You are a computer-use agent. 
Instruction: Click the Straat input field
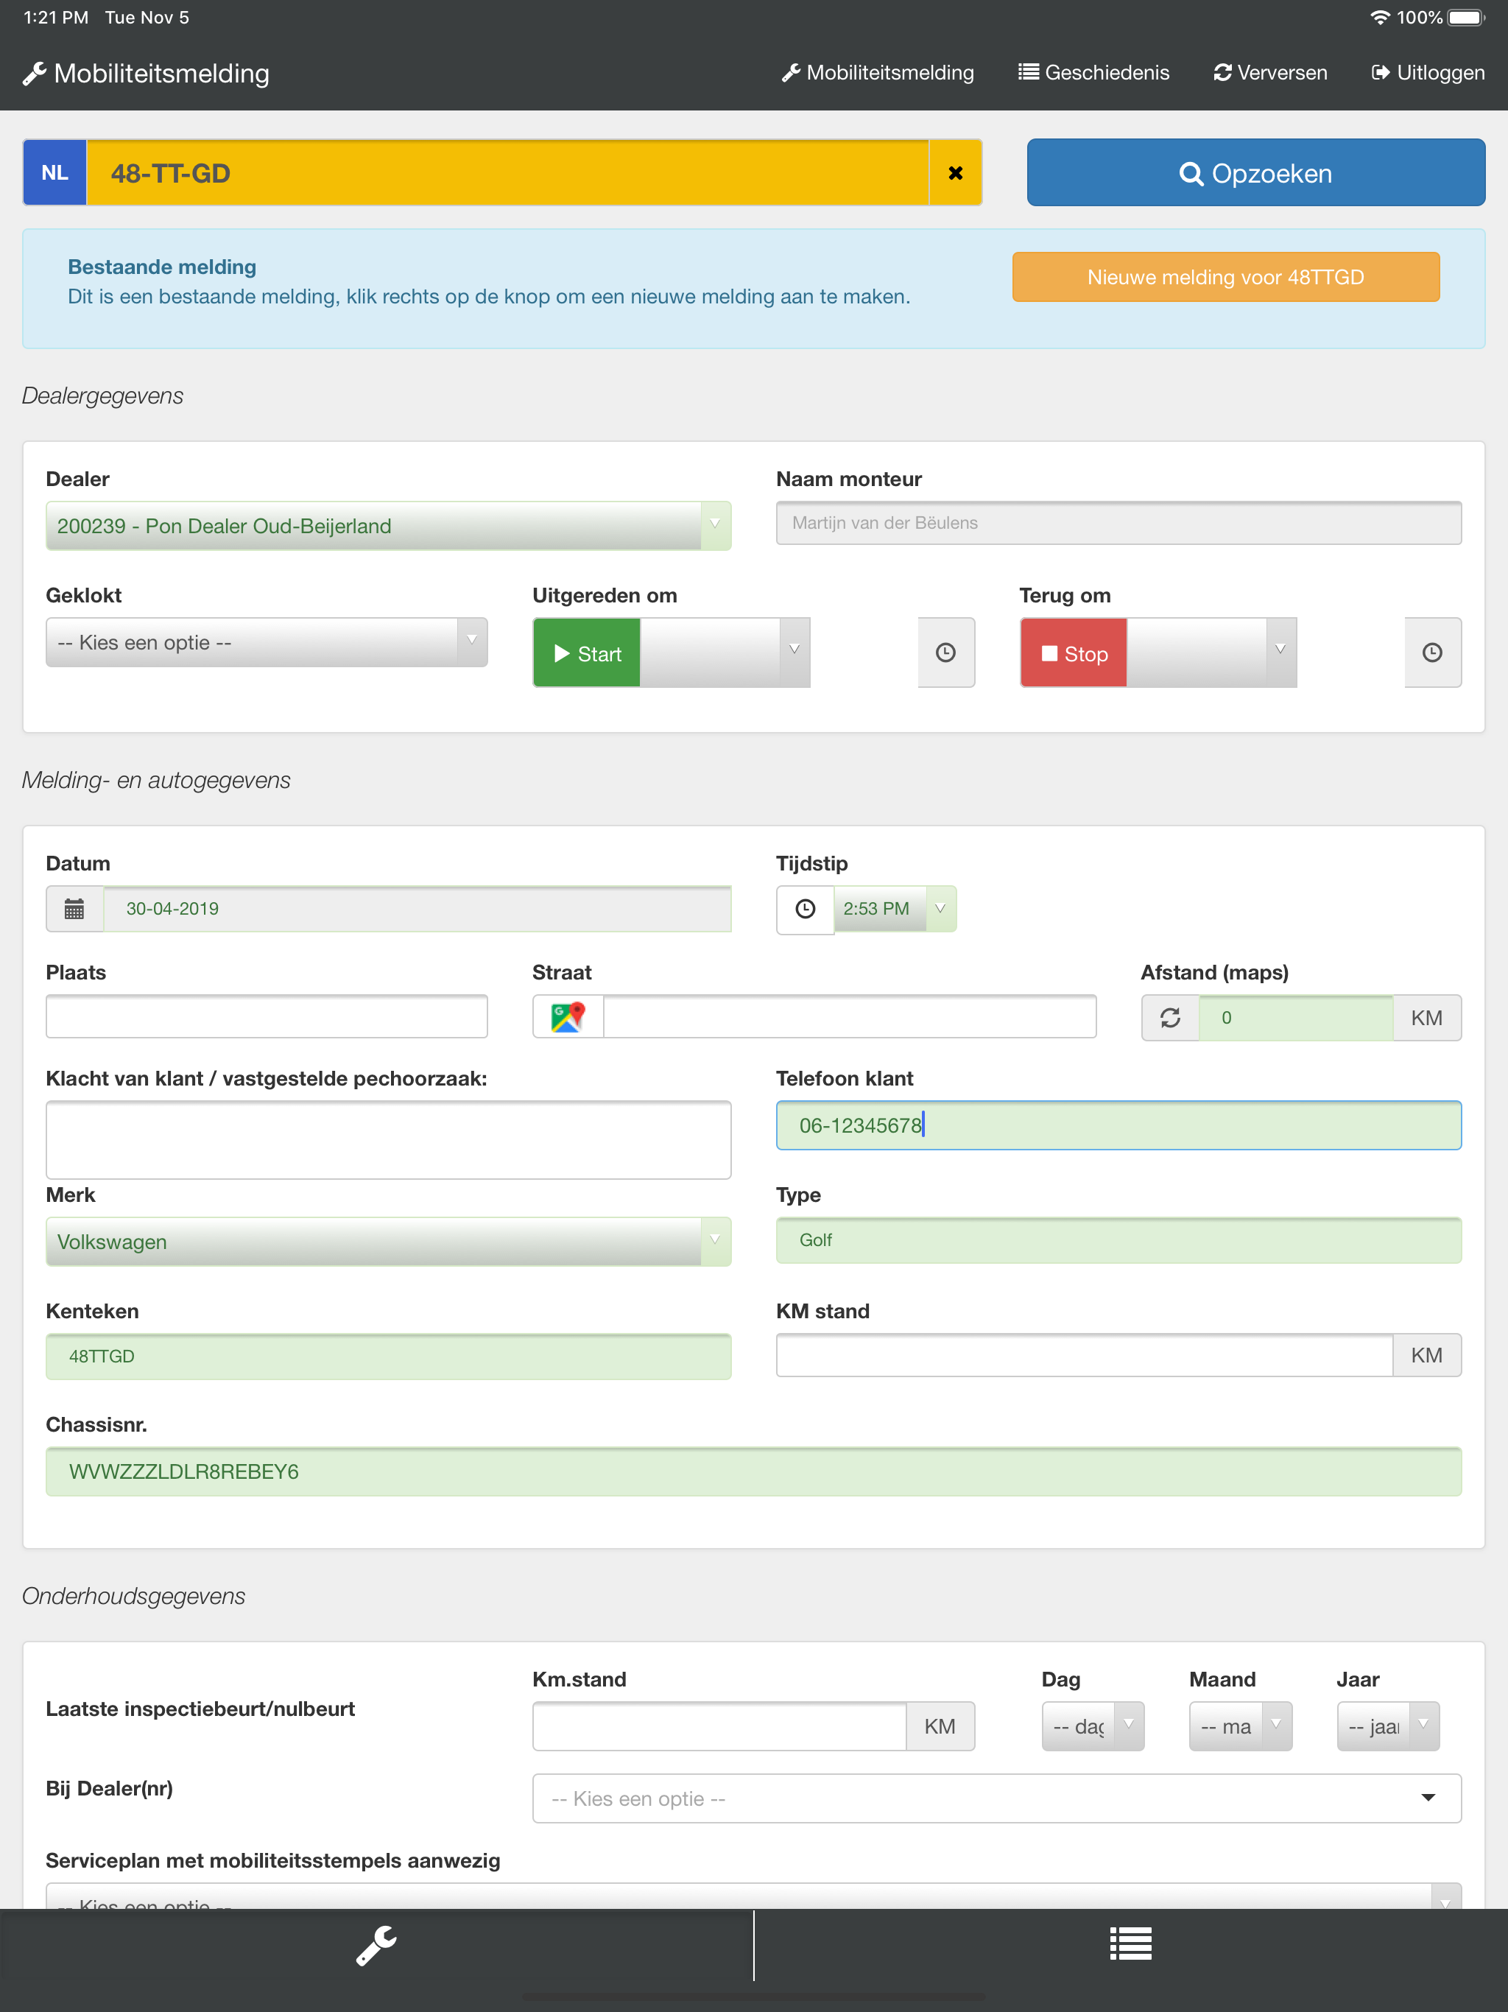850,1016
